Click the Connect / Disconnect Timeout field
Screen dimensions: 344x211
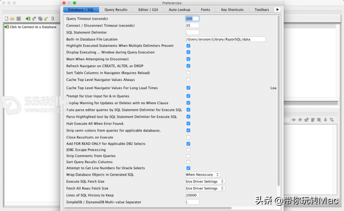coord(192,25)
